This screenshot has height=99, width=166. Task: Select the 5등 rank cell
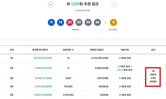pos(12,95)
